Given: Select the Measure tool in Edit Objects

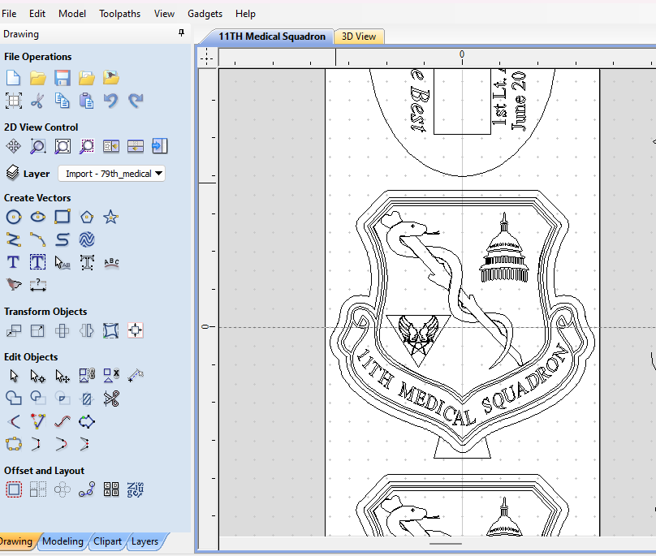Looking at the screenshot, I should 136,376.
